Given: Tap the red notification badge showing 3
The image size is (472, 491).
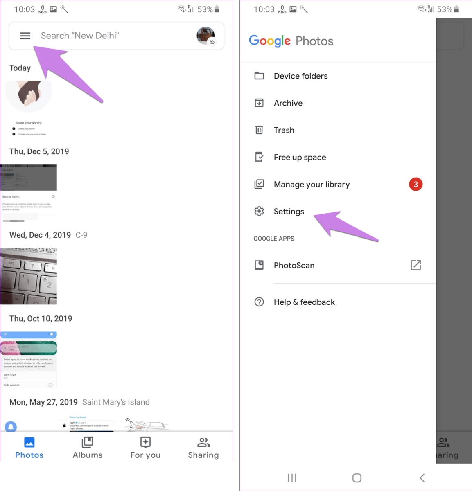Looking at the screenshot, I should point(416,184).
